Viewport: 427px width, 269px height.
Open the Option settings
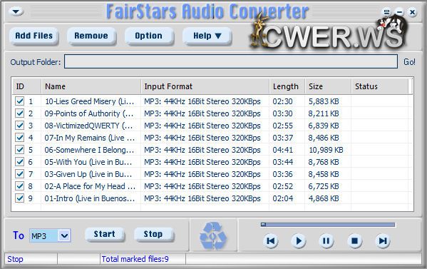(149, 36)
